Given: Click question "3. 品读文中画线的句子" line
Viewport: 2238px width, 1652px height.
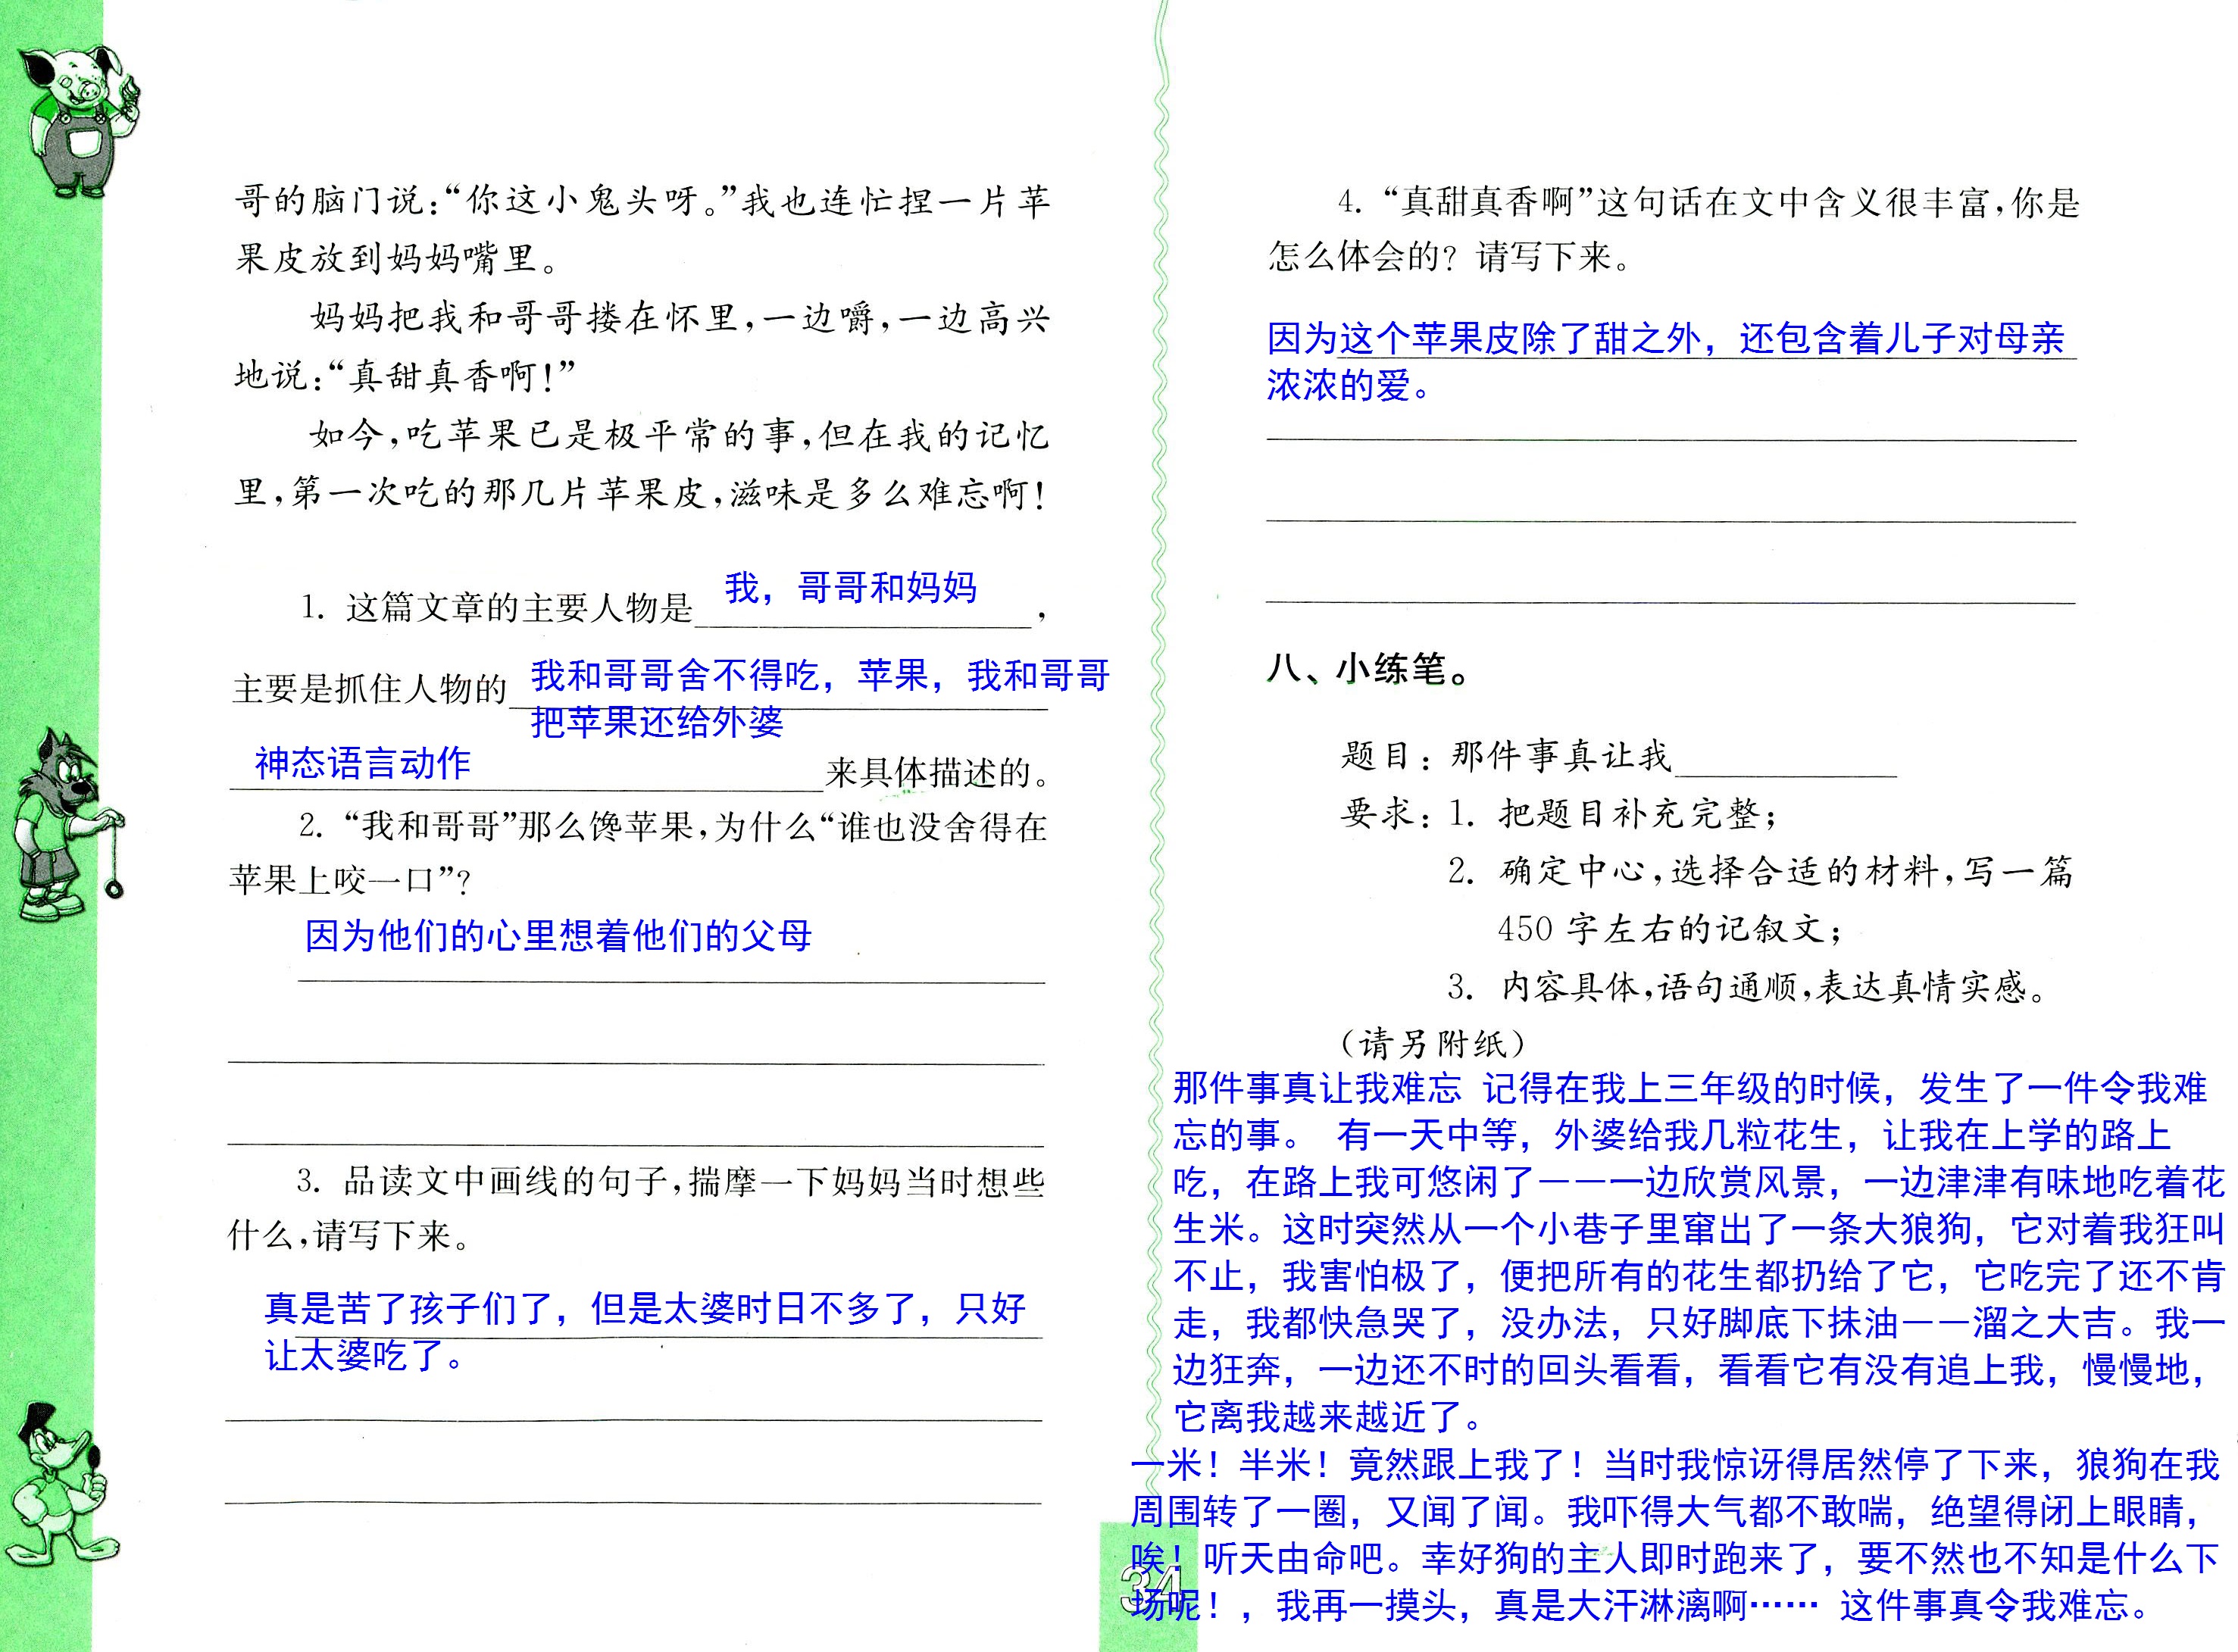Looking at the screenshot, I should click(671, 1182).
